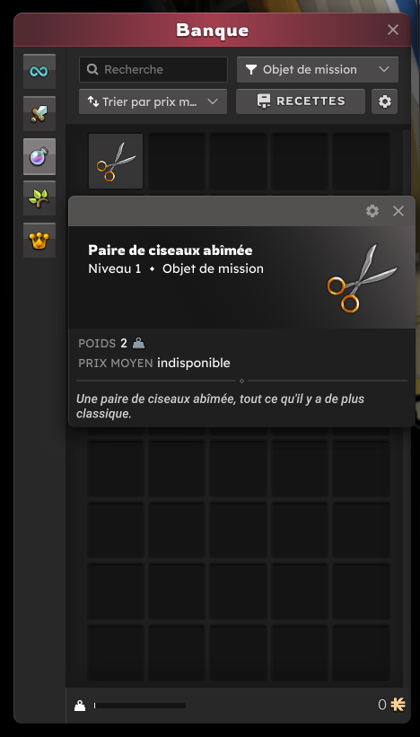Open the plant resources category icon

coord(39,198)
